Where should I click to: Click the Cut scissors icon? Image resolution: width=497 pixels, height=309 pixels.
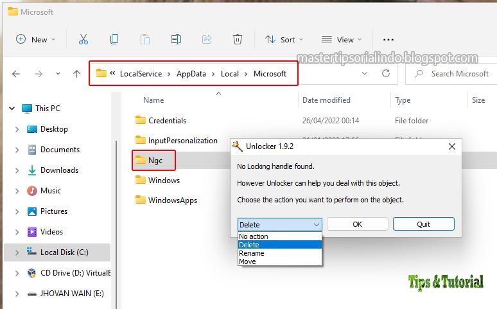83,39
